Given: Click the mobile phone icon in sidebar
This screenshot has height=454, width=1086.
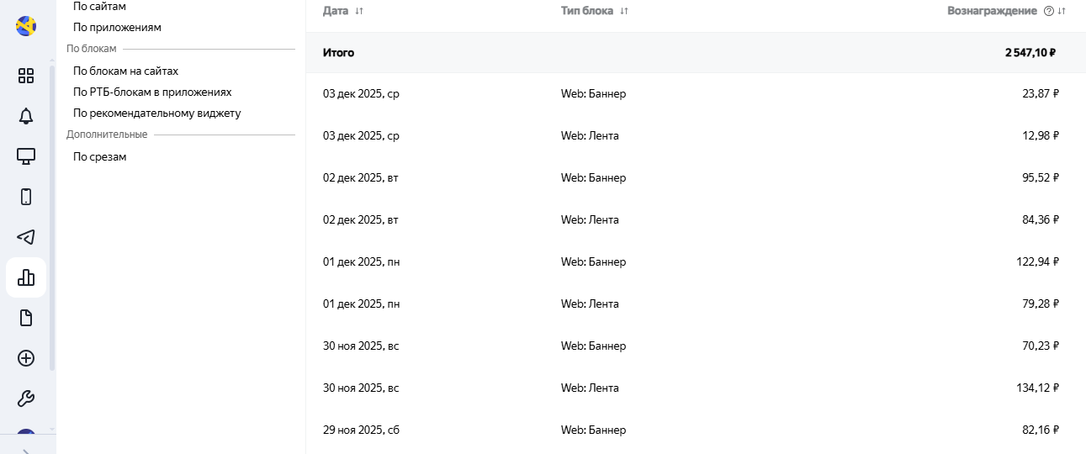Looking at the screenshot, I should [26, 197].
